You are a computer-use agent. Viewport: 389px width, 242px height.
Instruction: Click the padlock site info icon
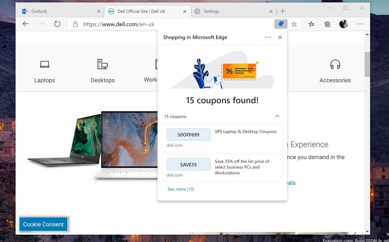(75, 24)
